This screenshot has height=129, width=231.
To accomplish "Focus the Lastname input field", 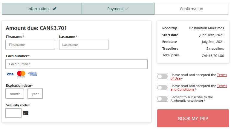I will point(84,44).
